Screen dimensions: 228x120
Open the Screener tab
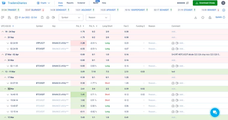pyautogui.click(x=81, y=3)
